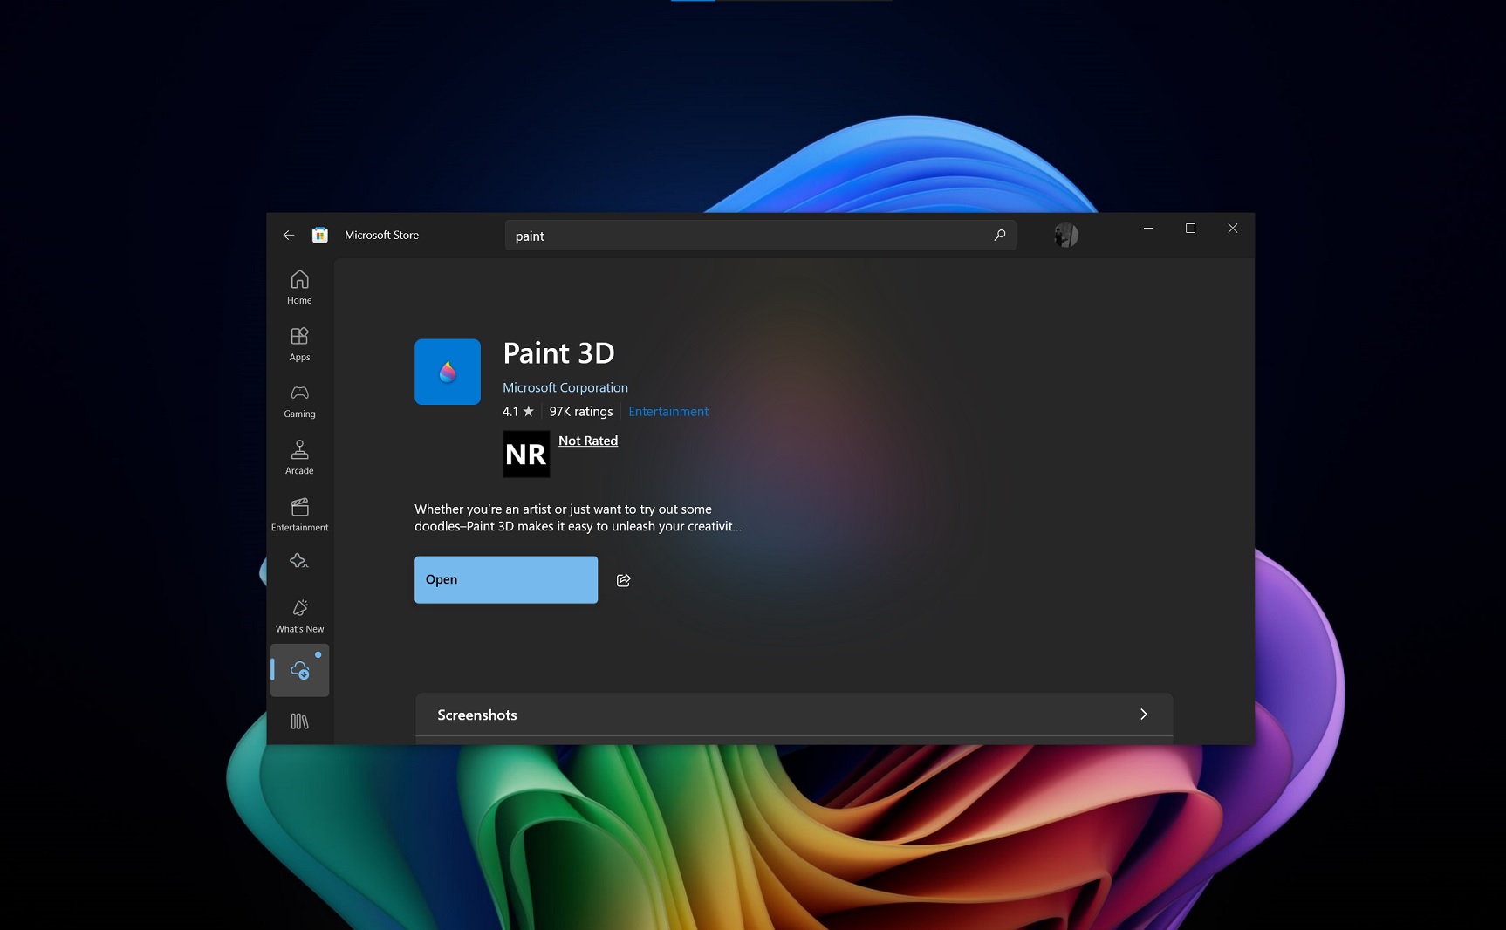This screenshot has width=1506, height=930.
Task: Open the Entertainment category link
Action: [668, 411]
